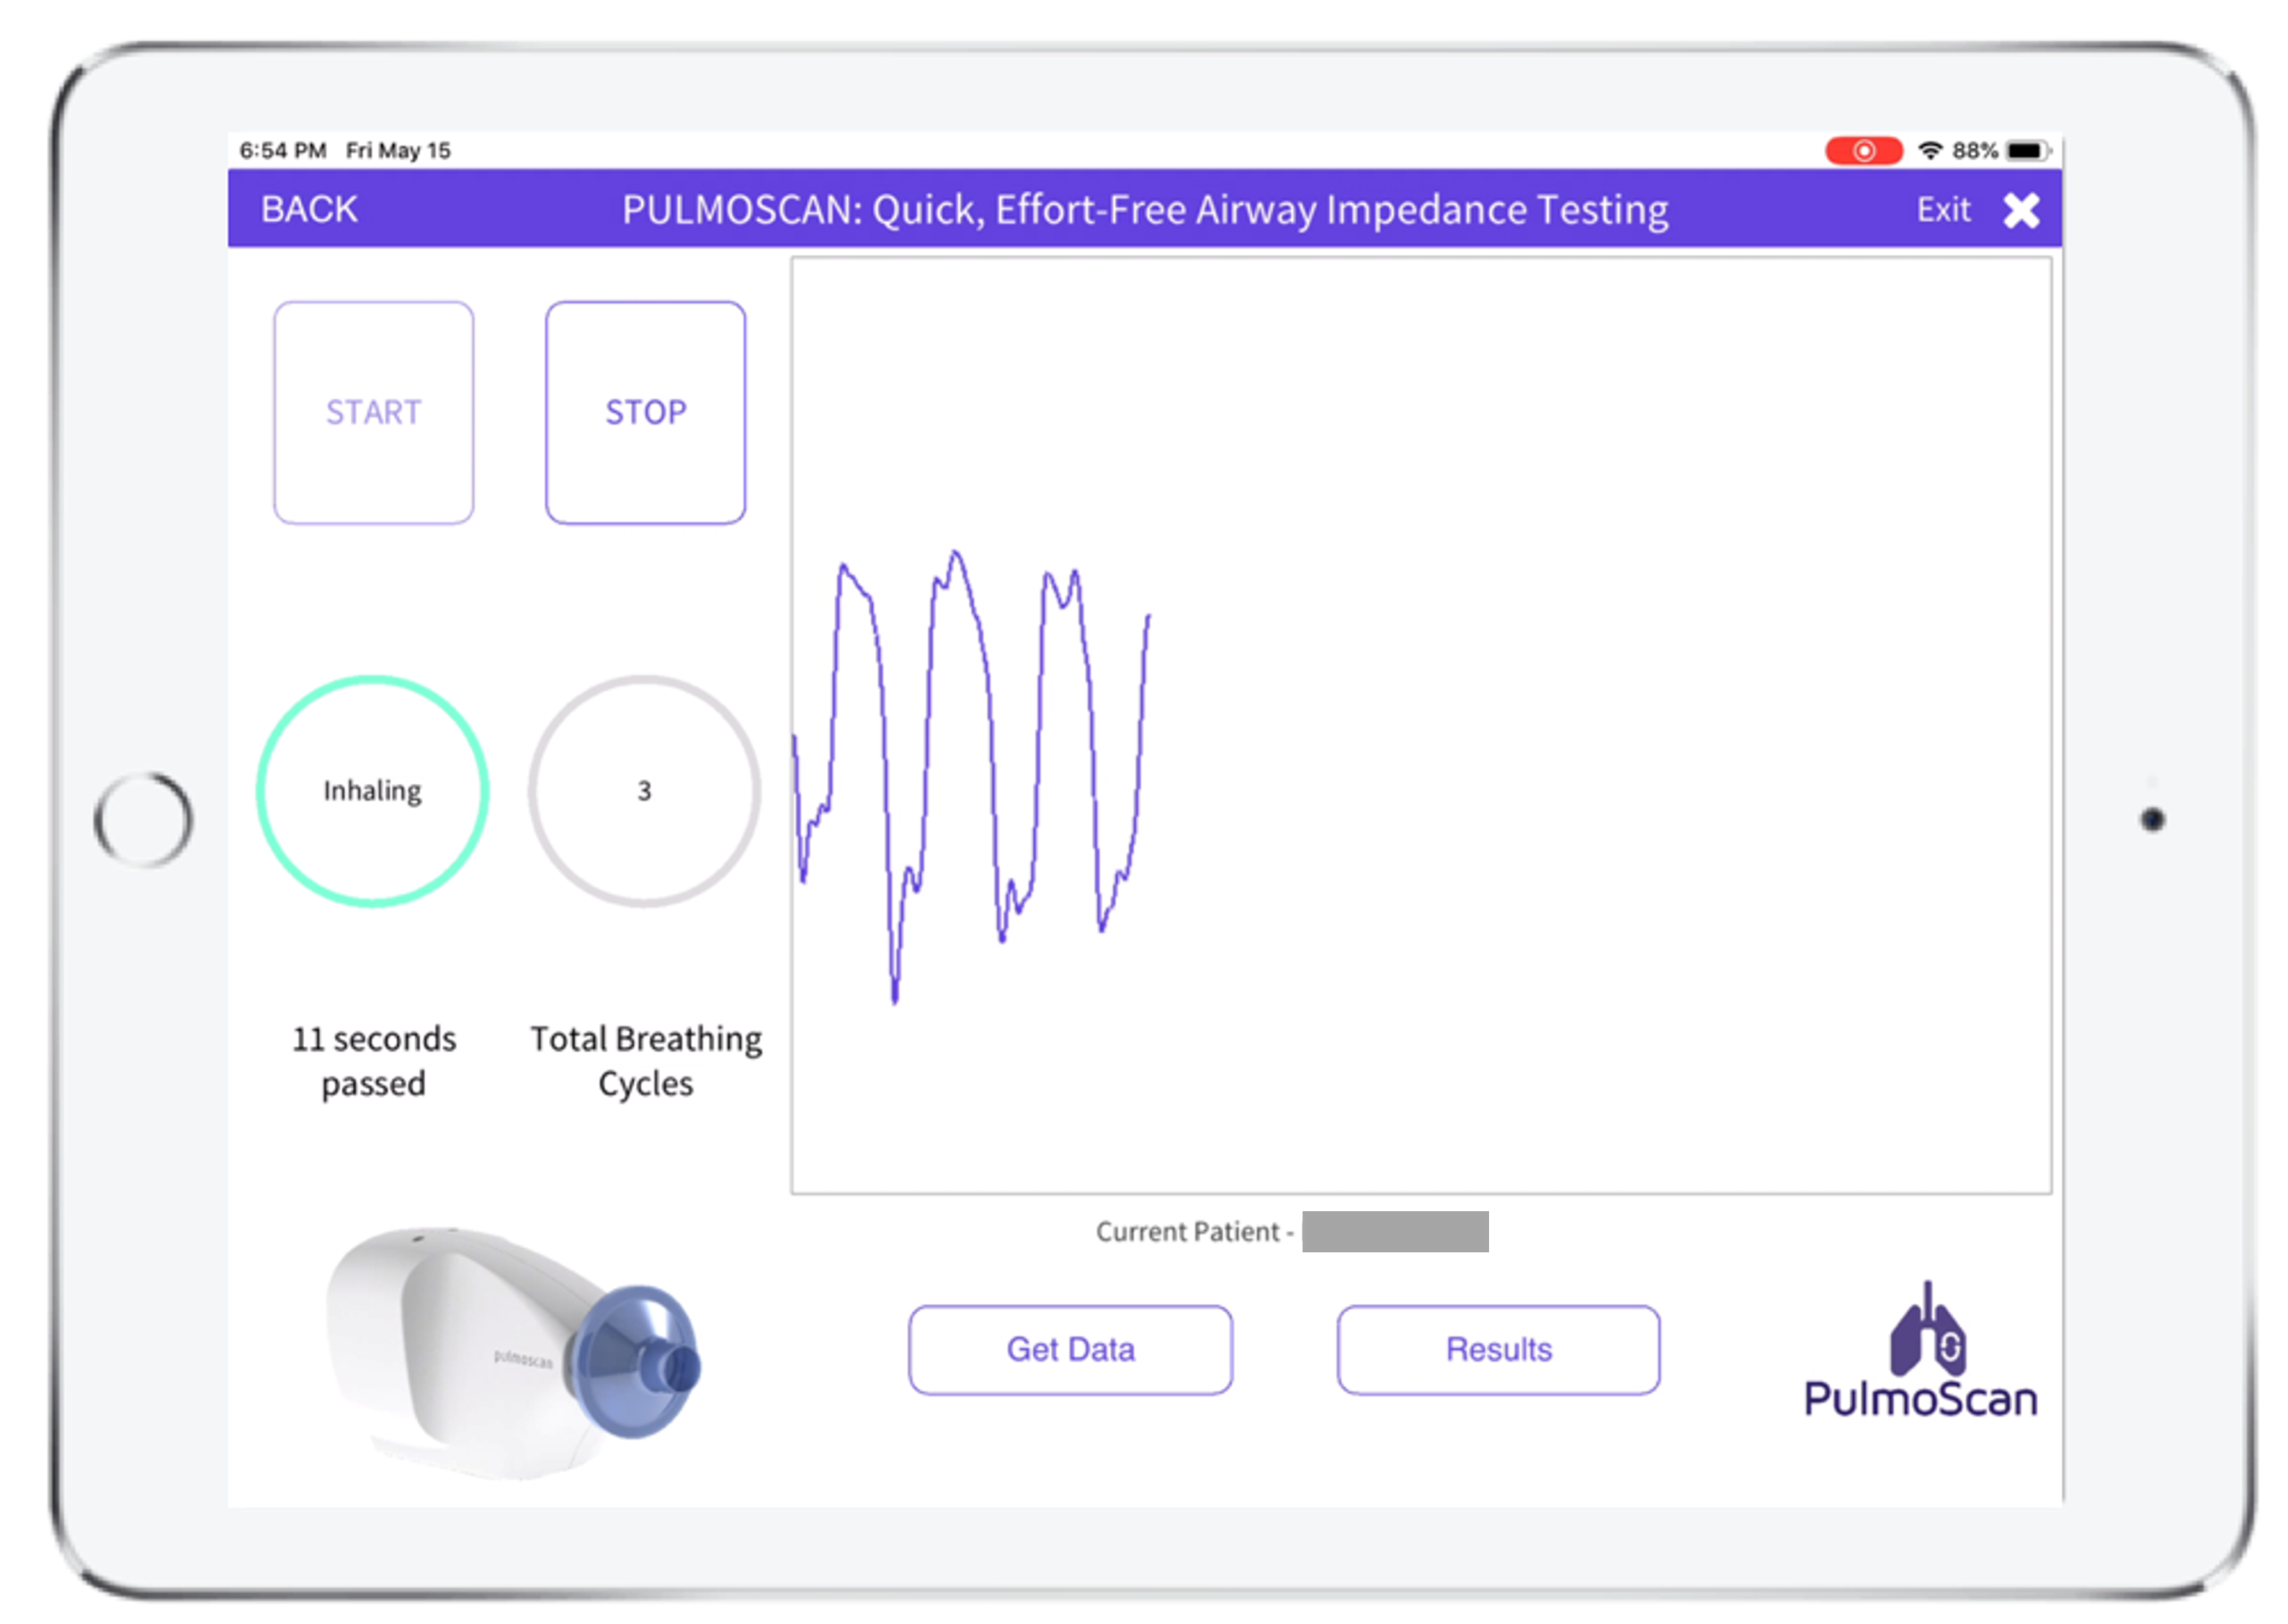Tap the battery status icon
2288x1624 pixels.
pyautogui.click(x=2026, y=151)
